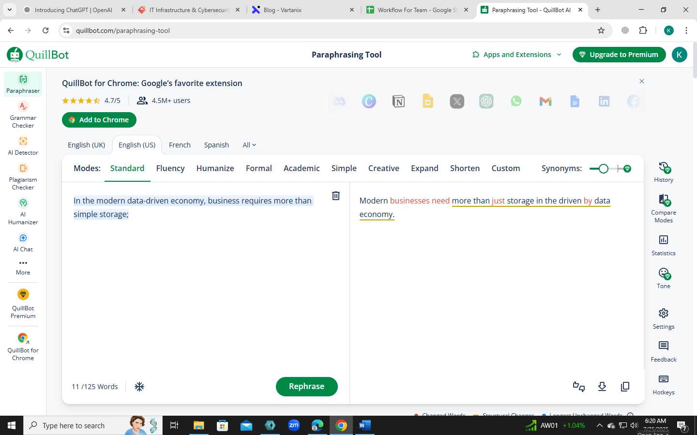Select the English (UK) language tab
The image size is (697, 435).
point(86,145)
